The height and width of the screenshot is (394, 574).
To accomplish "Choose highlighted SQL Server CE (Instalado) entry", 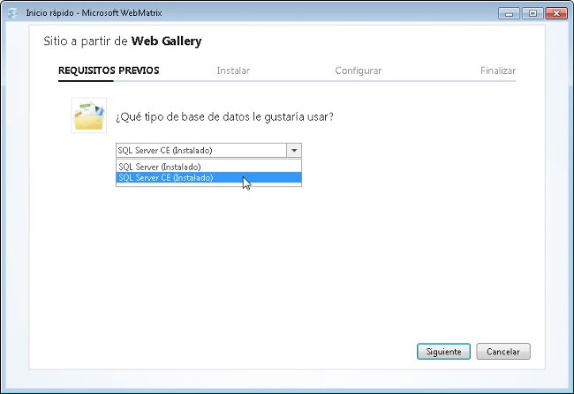I will (208, 178).
